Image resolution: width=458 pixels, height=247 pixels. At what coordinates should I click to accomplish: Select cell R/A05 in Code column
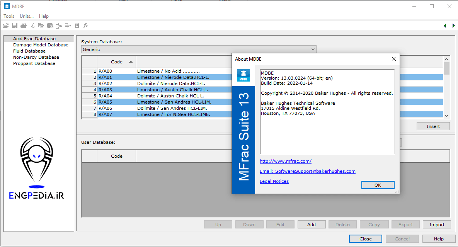(x=117, y=102)
